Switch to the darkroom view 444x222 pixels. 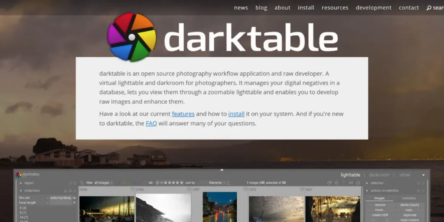(x=379, y=175)
